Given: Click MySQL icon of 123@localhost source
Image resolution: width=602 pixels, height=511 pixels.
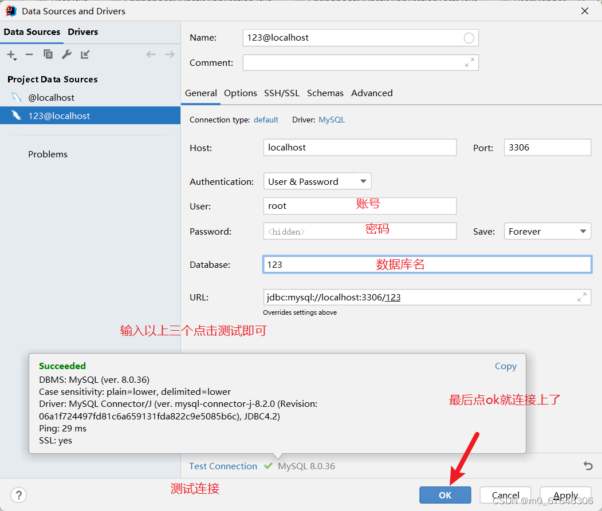Looking at the screenshot, I should click(x=16, y=116).
